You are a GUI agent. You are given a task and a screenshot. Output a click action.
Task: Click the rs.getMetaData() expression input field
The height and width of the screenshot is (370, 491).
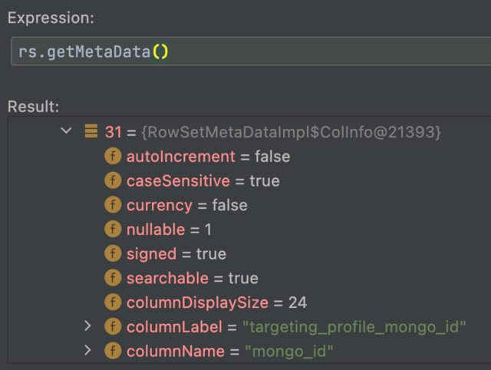click(x=251, y=51)
